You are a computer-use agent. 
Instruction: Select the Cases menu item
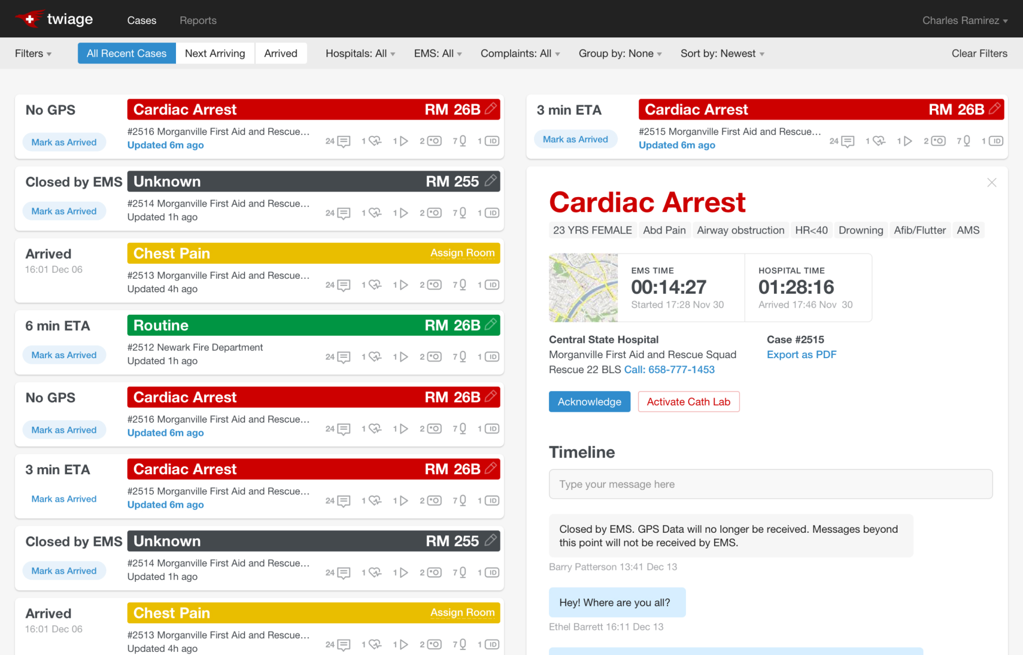(141, 20)
